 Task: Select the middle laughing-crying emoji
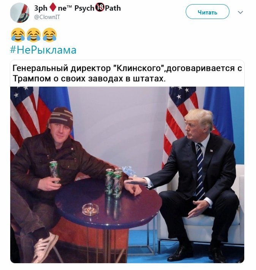tap(34, 35)
